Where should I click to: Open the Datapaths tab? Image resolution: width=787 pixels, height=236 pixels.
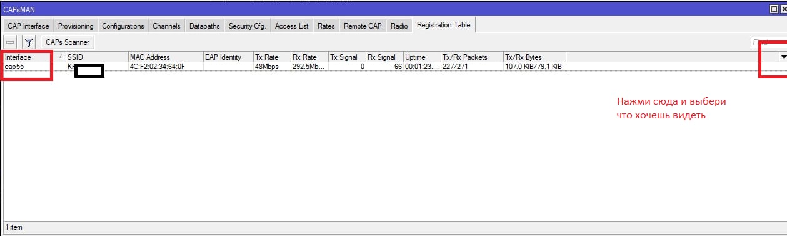click(x=204, y=26)
